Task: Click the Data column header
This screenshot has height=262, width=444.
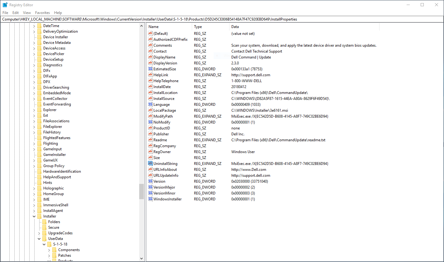Action: [x=304, y=27]
